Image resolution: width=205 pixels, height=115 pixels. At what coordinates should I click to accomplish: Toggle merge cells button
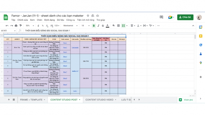click(123, 26)
